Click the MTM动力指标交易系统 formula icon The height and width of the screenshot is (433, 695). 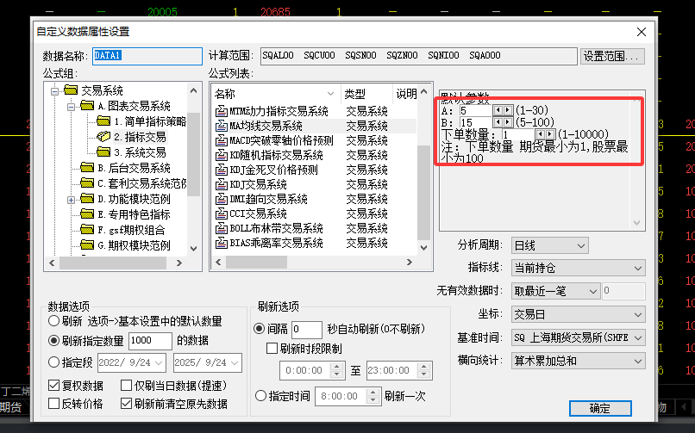221,111
